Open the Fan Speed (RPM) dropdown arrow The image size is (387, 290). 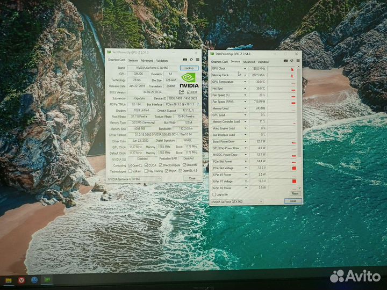245,102
